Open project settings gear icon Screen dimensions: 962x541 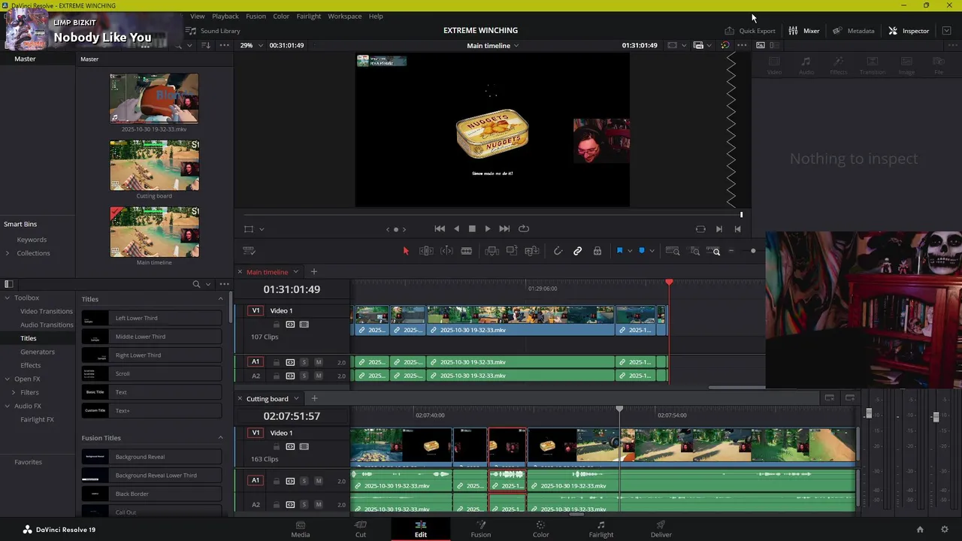point(945,529)
